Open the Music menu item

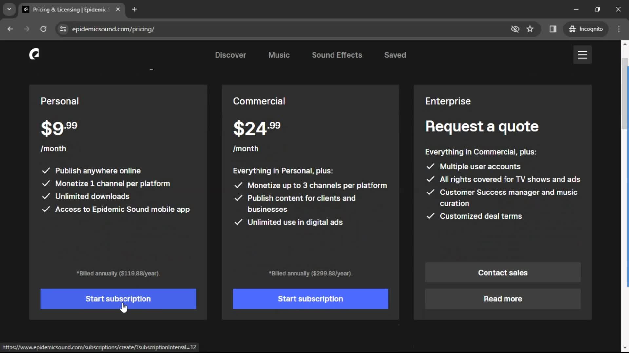[x=279, y=55]
